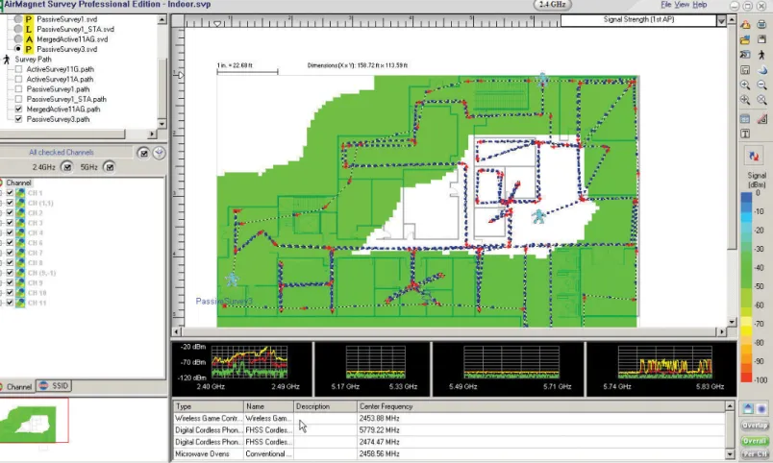This screenshot has height=463, width=773.
Task: Select the MergedActive11AG.svd radio button
Action: [18, 39]
